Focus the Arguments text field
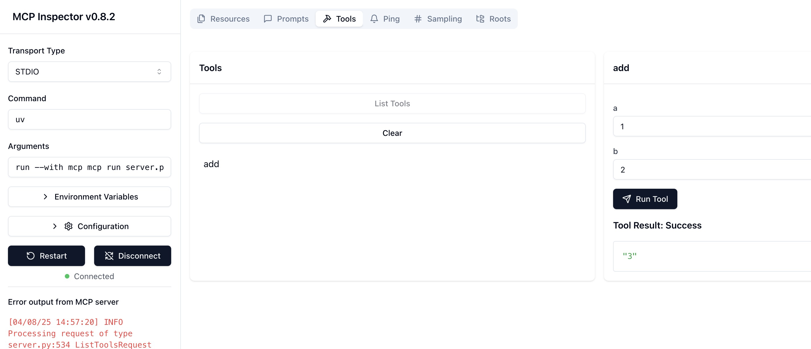The width and height of the screenshot is (811, 349). pyautogui.click(x=89, y=167)
